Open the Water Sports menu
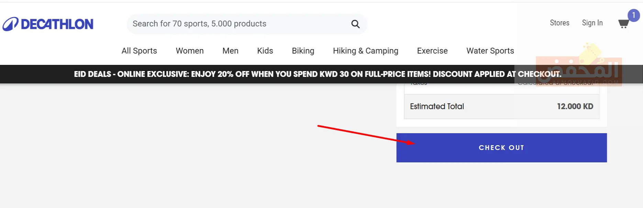643x208 pixels. click(490, 51)
